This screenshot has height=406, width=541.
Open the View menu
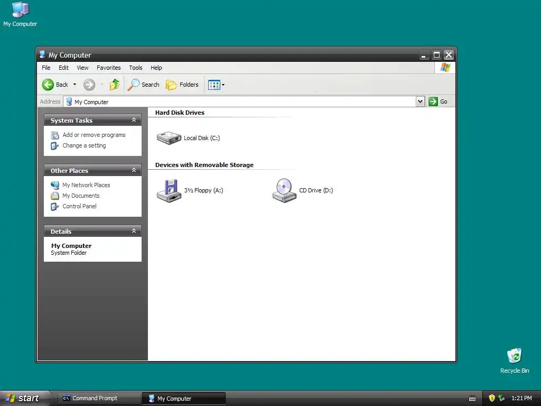(82, 68)
